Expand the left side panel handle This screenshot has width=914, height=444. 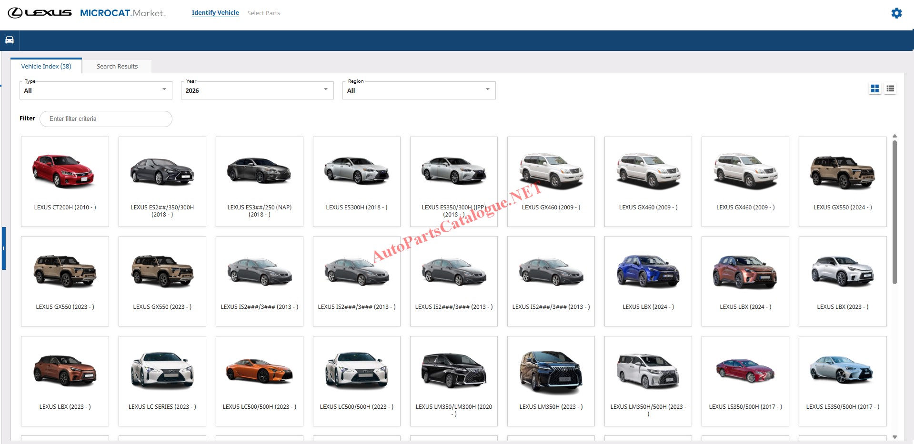[4, 248]
